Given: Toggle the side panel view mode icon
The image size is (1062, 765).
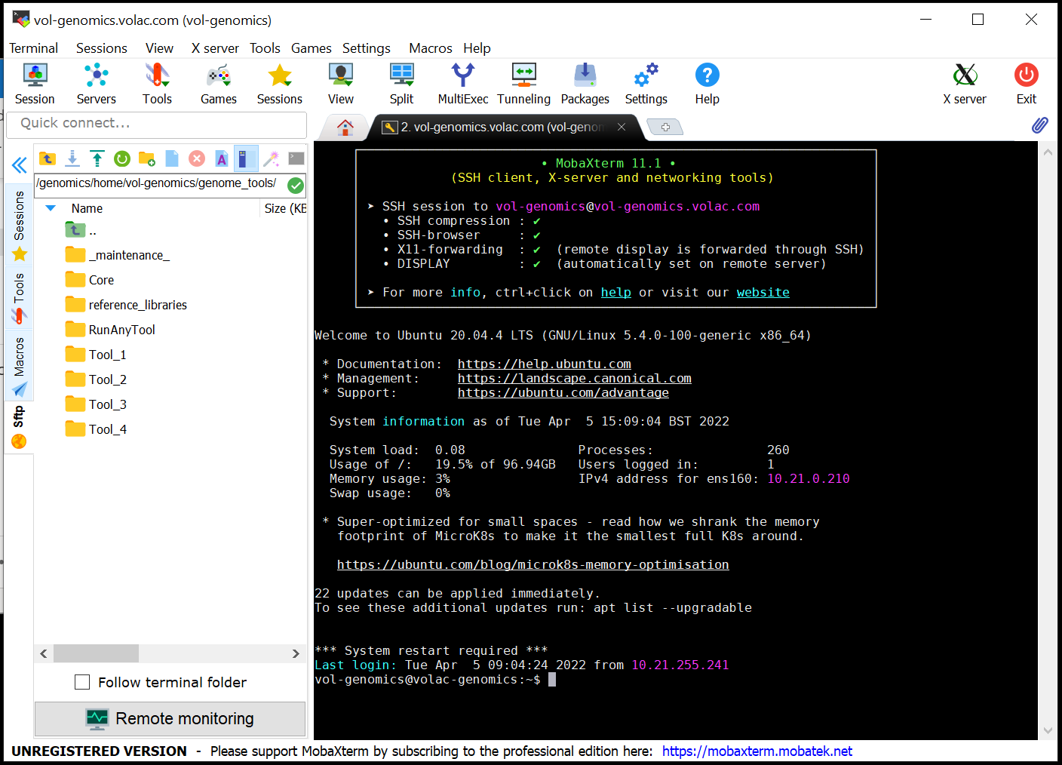Looking at the screenshot, I should tap(246, 158).
